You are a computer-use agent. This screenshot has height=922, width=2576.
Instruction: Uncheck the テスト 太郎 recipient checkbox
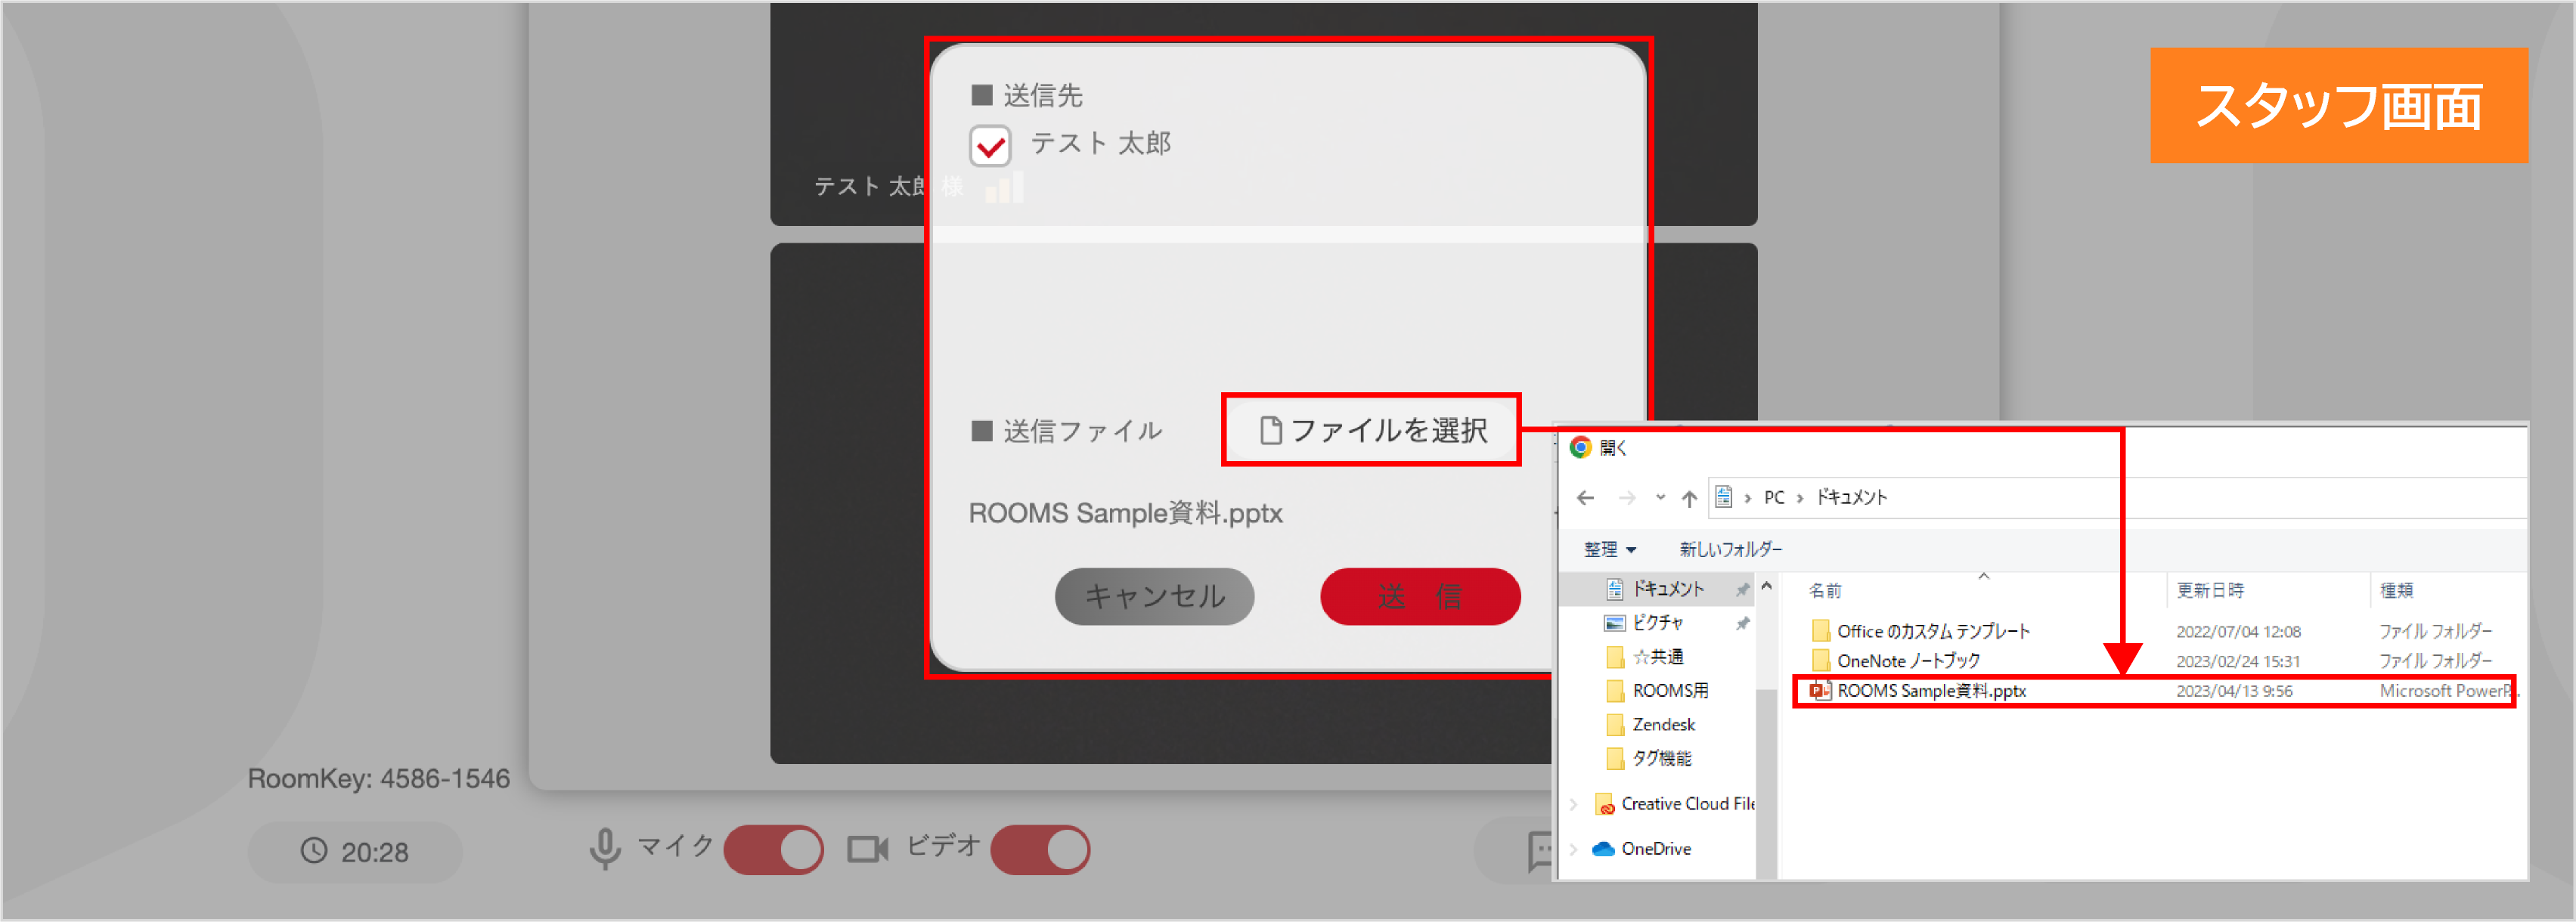click(x=990, y=146)
